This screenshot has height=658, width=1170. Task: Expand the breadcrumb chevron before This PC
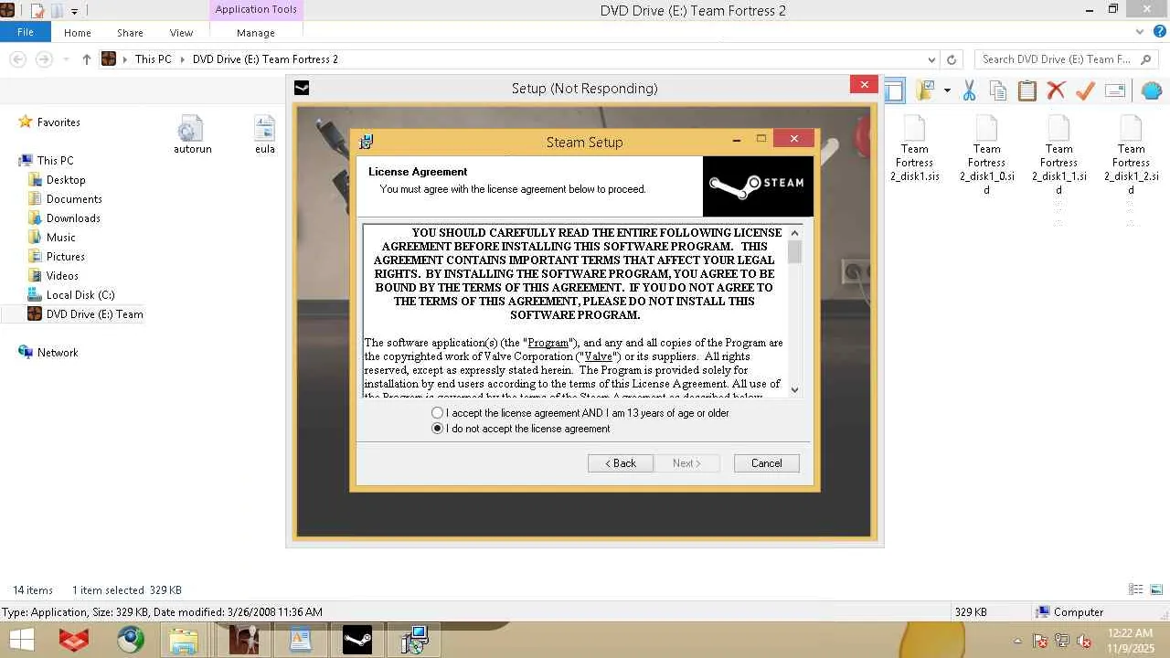(125, 59)
